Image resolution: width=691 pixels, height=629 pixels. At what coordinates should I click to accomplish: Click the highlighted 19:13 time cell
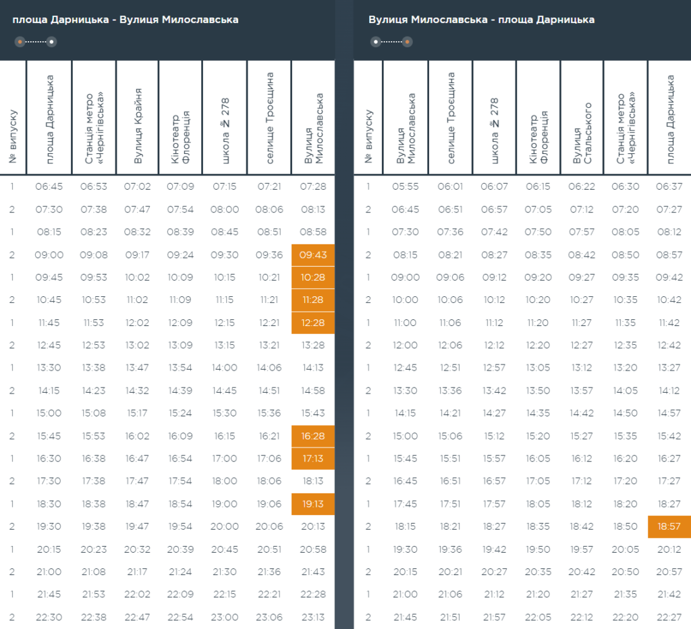(x=313, y=503)
